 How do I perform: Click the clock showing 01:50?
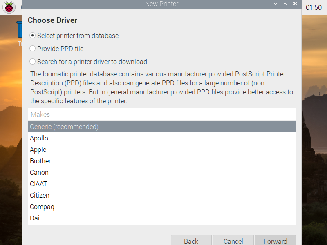(x=314, y=7)
